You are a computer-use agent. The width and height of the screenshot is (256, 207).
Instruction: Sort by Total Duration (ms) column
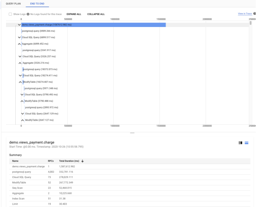pos(69,161)
